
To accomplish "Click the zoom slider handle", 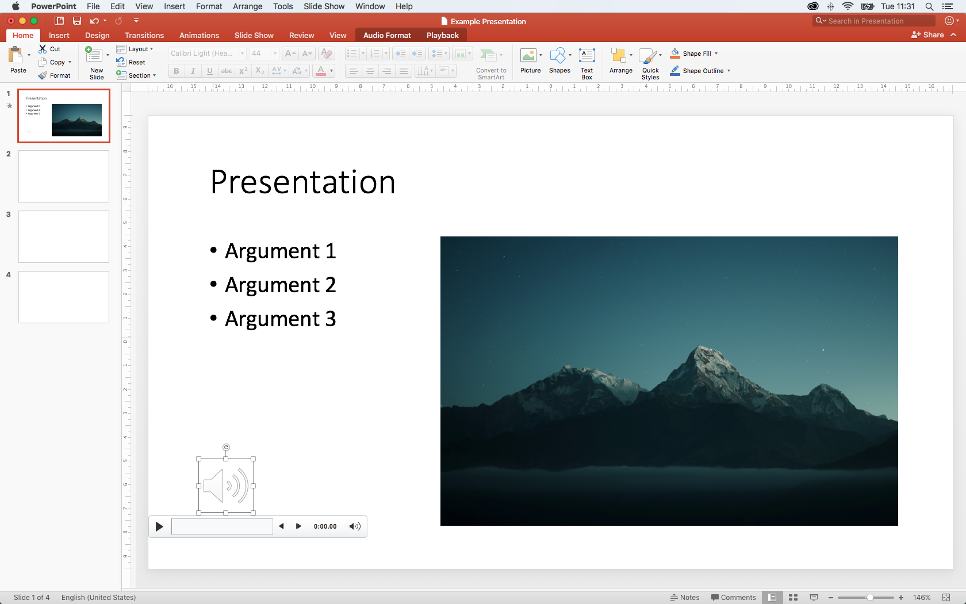I will click(870, 597).
